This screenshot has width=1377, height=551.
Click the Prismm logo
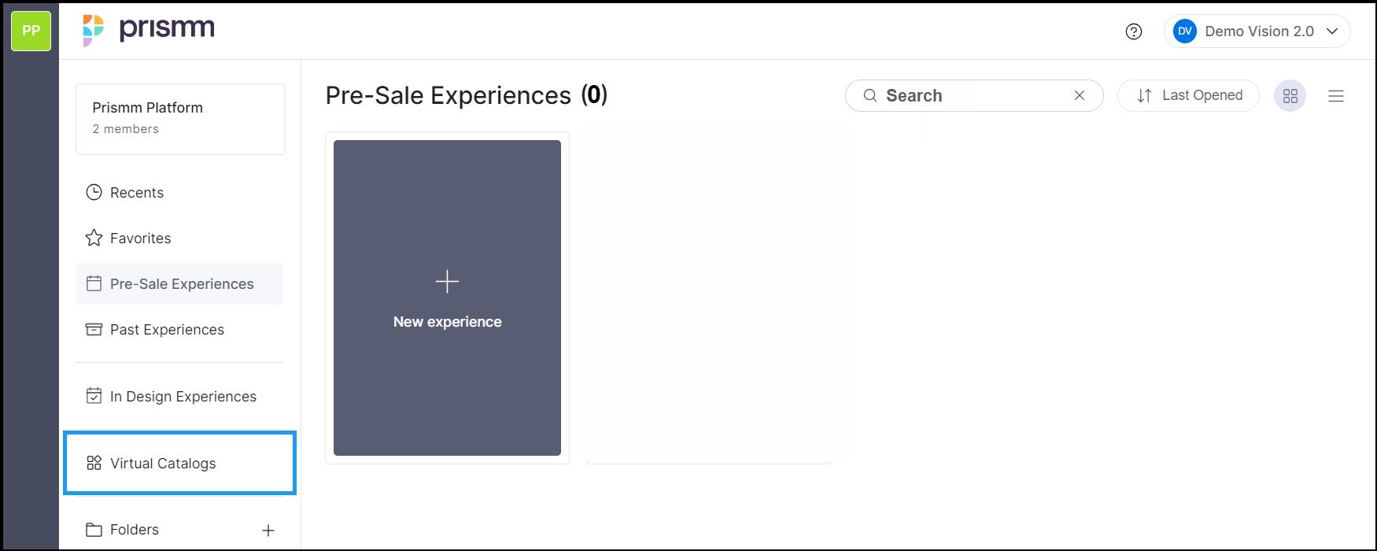pyautogui.click(x=149, y=30)
